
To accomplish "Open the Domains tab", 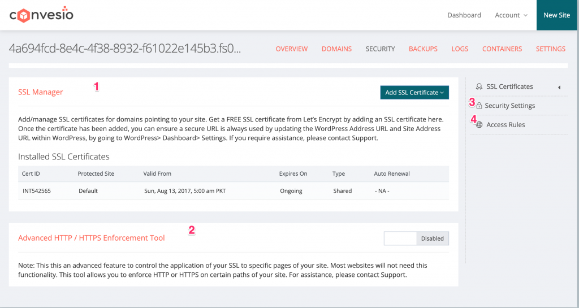I will [x=336, y=49].
